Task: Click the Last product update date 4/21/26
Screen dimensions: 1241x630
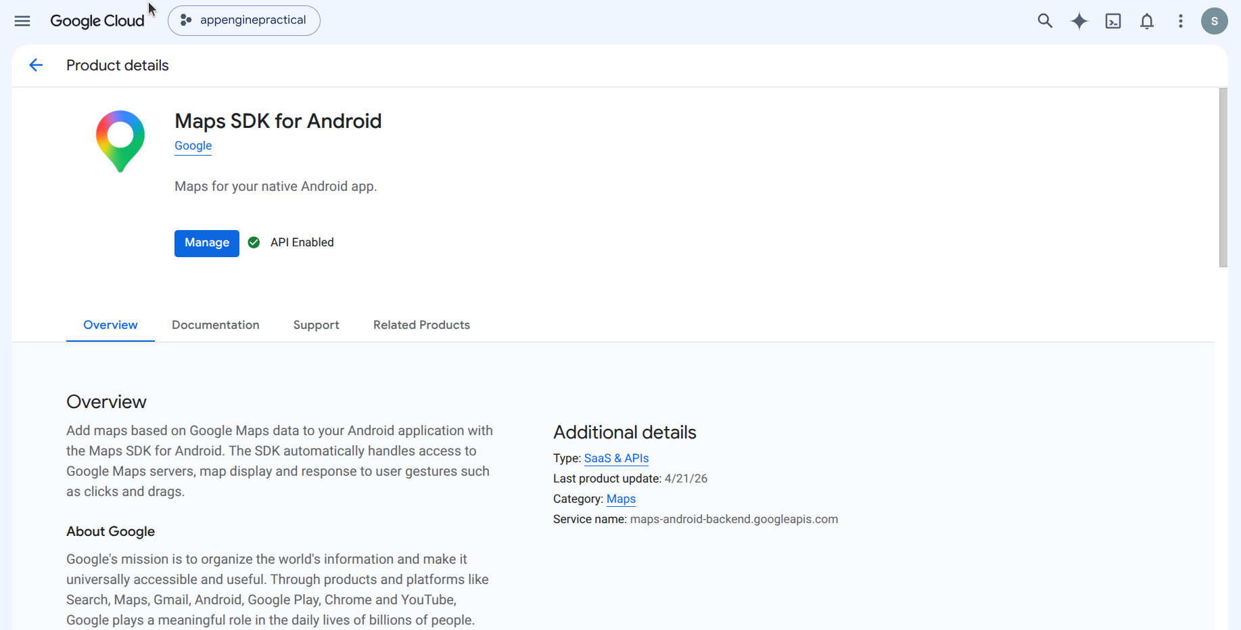Action: [x=686, y=478]
